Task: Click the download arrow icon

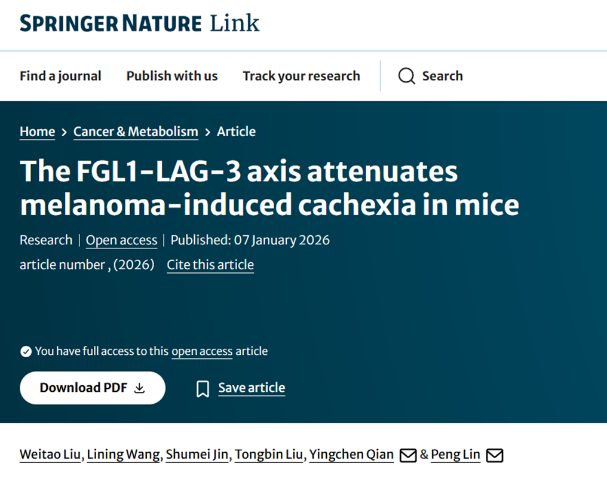Action: coord(139,388)
